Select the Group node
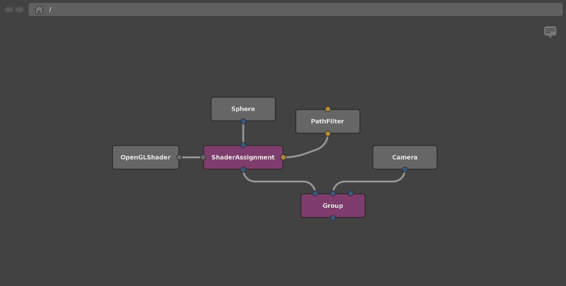This screenshot has height=286, width=566. point(333,206)
